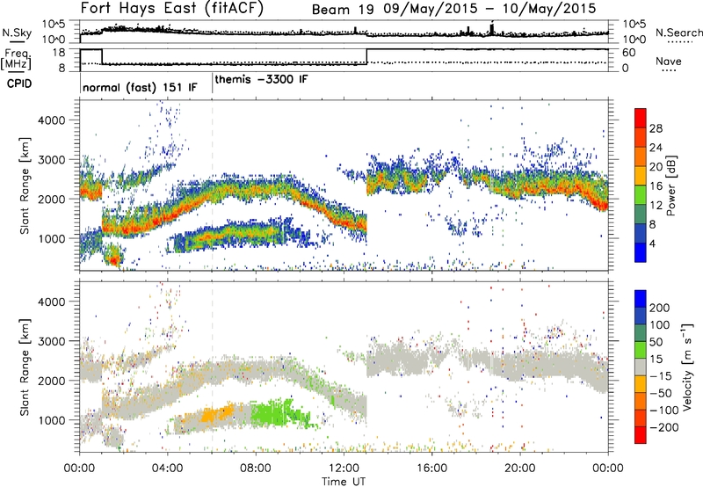Click the Nave legend label
Image resolution: width=703 pixels, height=487 pixels.
pos(669,61)
